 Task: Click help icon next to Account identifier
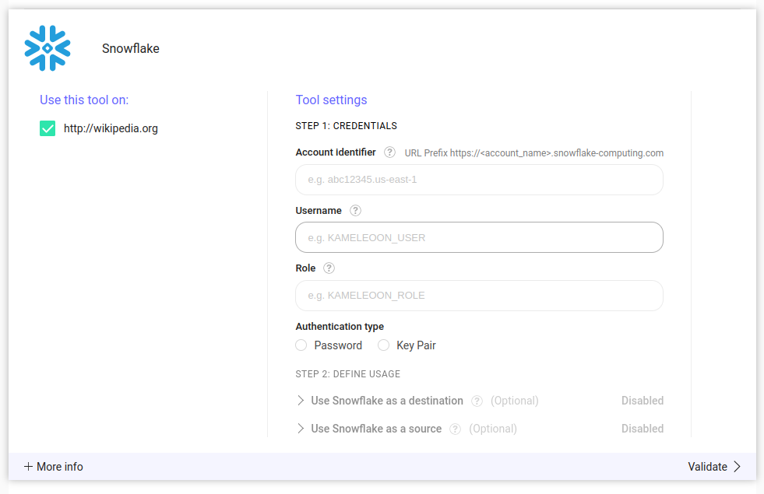pyautogui.click(x=389, y=152)
